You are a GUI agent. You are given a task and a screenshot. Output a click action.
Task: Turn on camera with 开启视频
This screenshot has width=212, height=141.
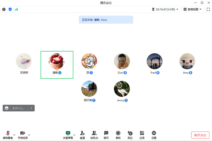pyautogui.click(x=23, y=135)
